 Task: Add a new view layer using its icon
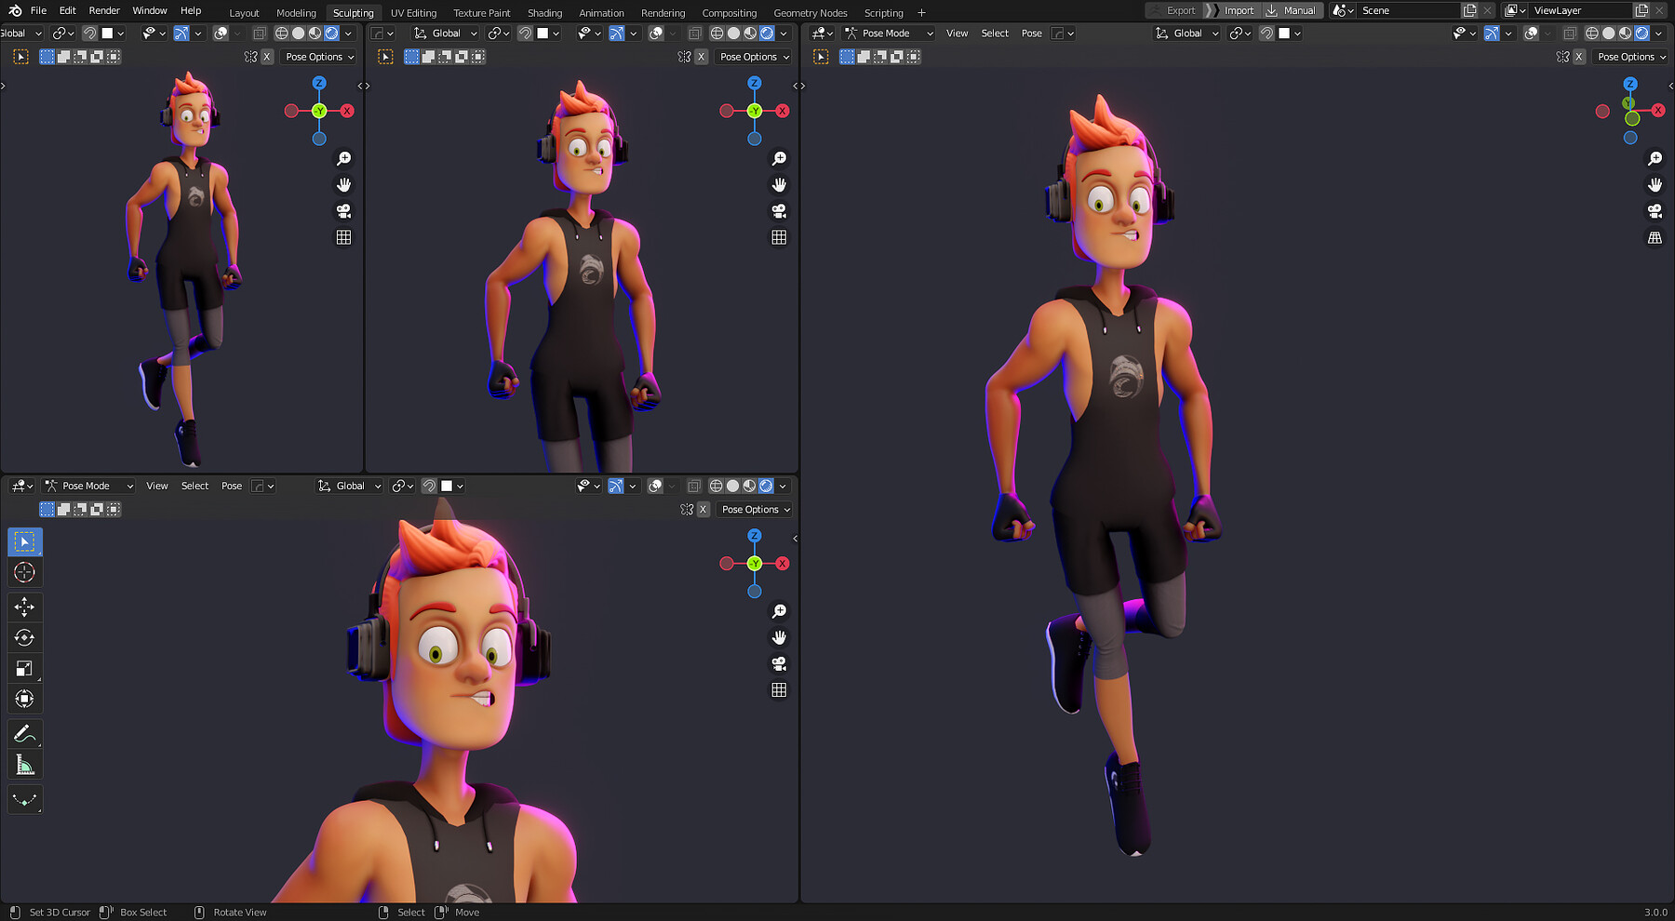[x=1641, y=10]
